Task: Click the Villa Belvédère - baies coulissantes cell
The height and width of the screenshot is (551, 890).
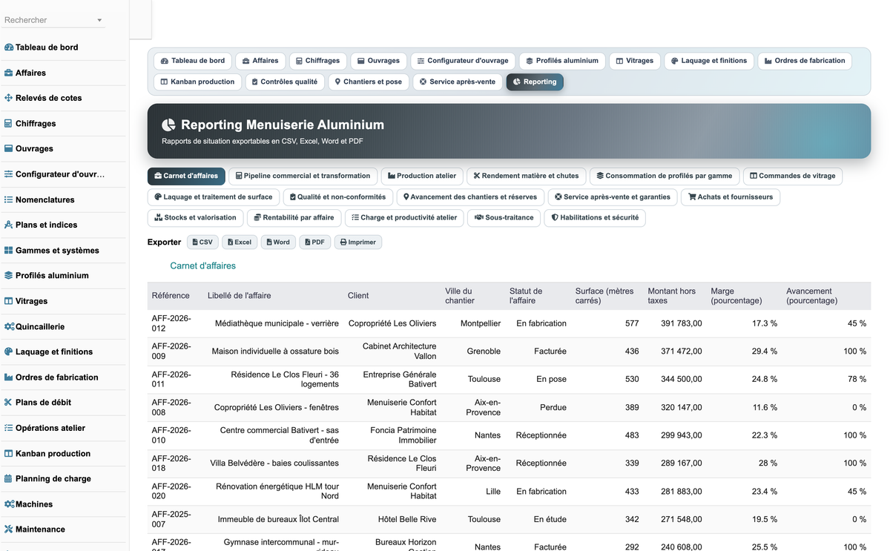Action: [274, 463]
